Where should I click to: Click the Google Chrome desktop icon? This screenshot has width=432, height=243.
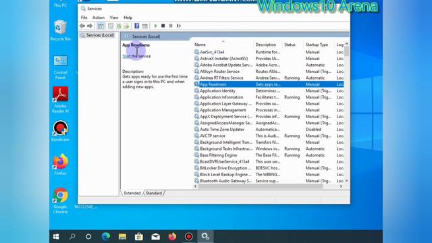coord(60,201)
